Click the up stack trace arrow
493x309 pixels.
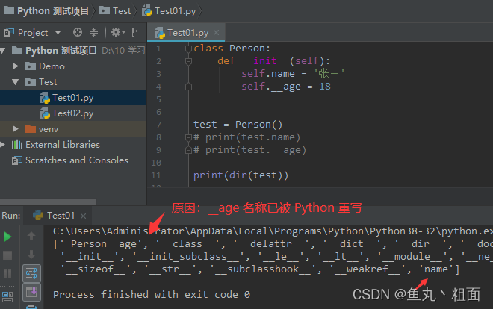(31, 236)
